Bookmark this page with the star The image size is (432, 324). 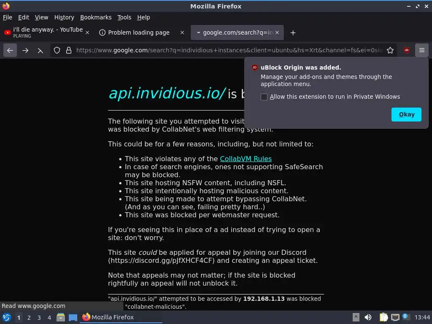(390, 50)
